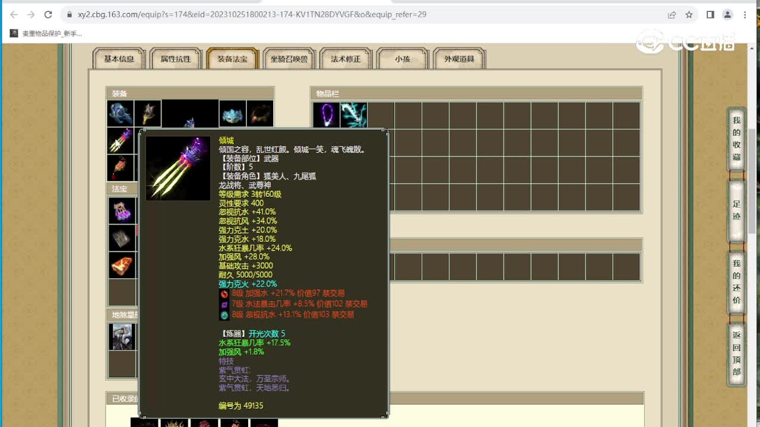This screenshot has height=427, width=760.
Task: Click the warrior portrait under 地煞星
Action: 122,337
